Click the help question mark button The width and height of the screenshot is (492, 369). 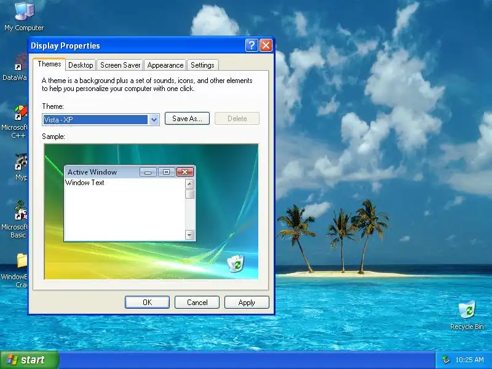pyautogui.click(x=252, y=46)
